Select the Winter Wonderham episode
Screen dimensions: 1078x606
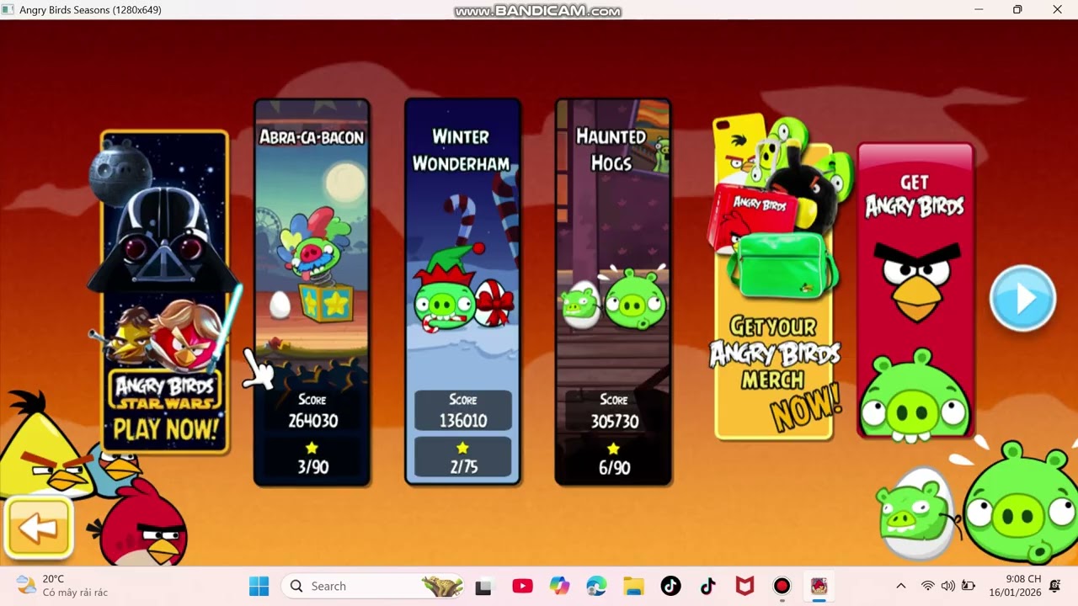point(462,292)
